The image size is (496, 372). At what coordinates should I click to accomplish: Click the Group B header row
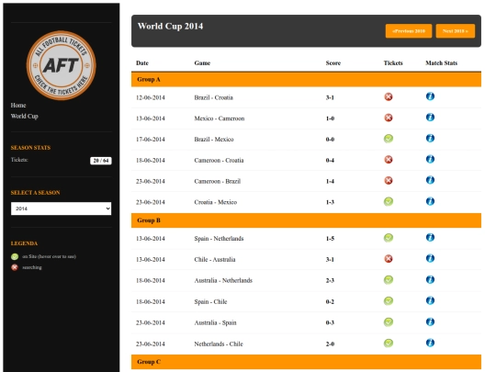tap(306, 220)
